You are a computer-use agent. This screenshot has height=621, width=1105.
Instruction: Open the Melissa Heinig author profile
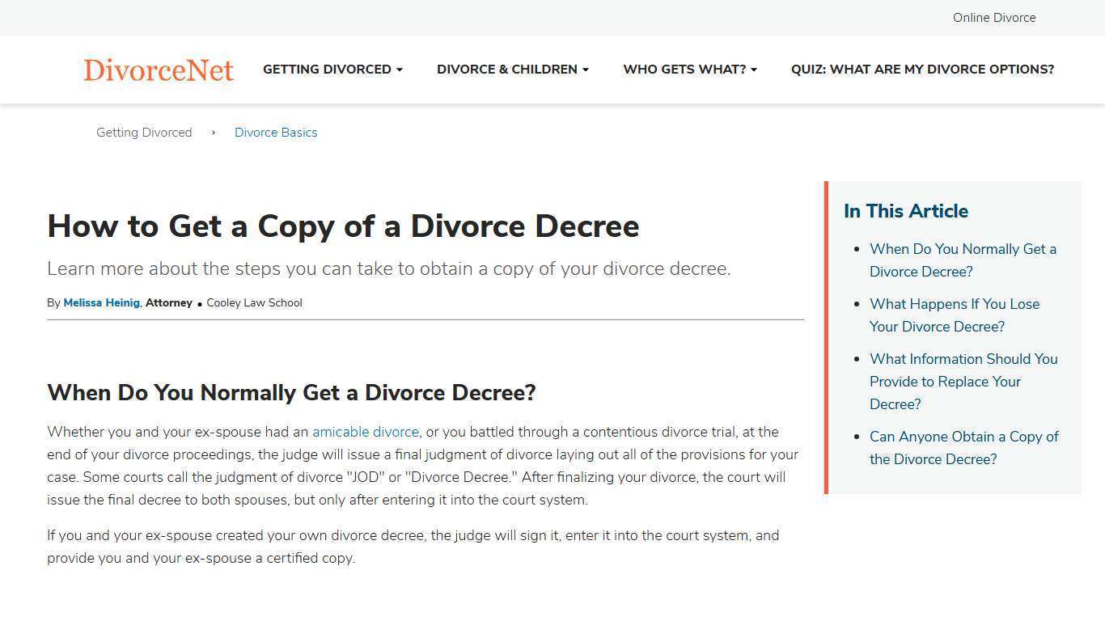pos(101,302)
